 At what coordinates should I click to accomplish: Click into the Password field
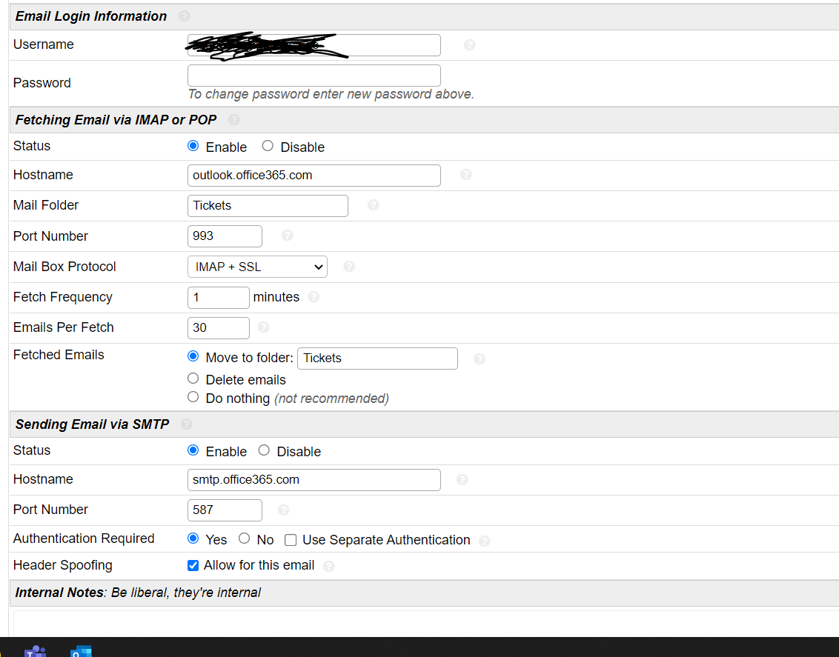314,76
